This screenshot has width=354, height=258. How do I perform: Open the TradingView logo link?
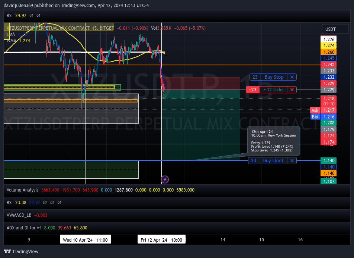[21, 251]
